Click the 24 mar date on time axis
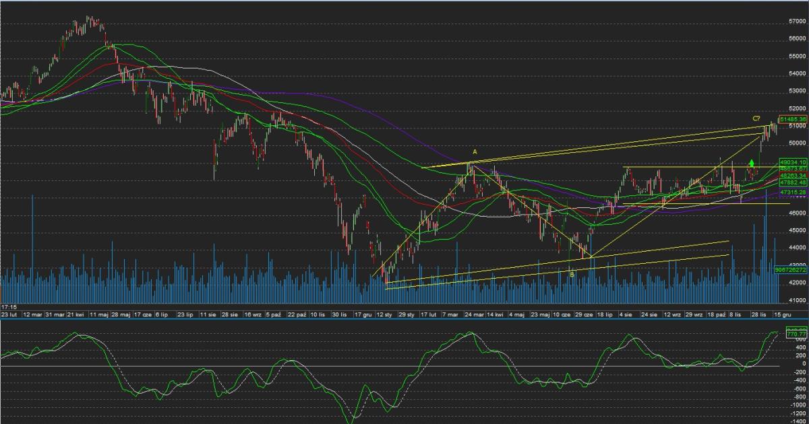This screenshot has height=424, width=809. pos(475,314)
